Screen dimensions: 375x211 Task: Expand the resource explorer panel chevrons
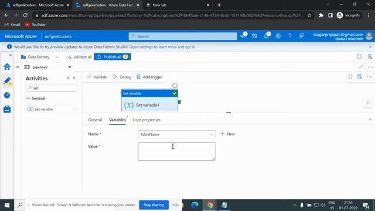click(18, 67)
